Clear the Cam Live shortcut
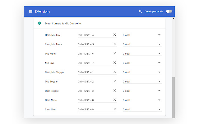This screenshot has width=199, height=124. (x=114, y=109)
